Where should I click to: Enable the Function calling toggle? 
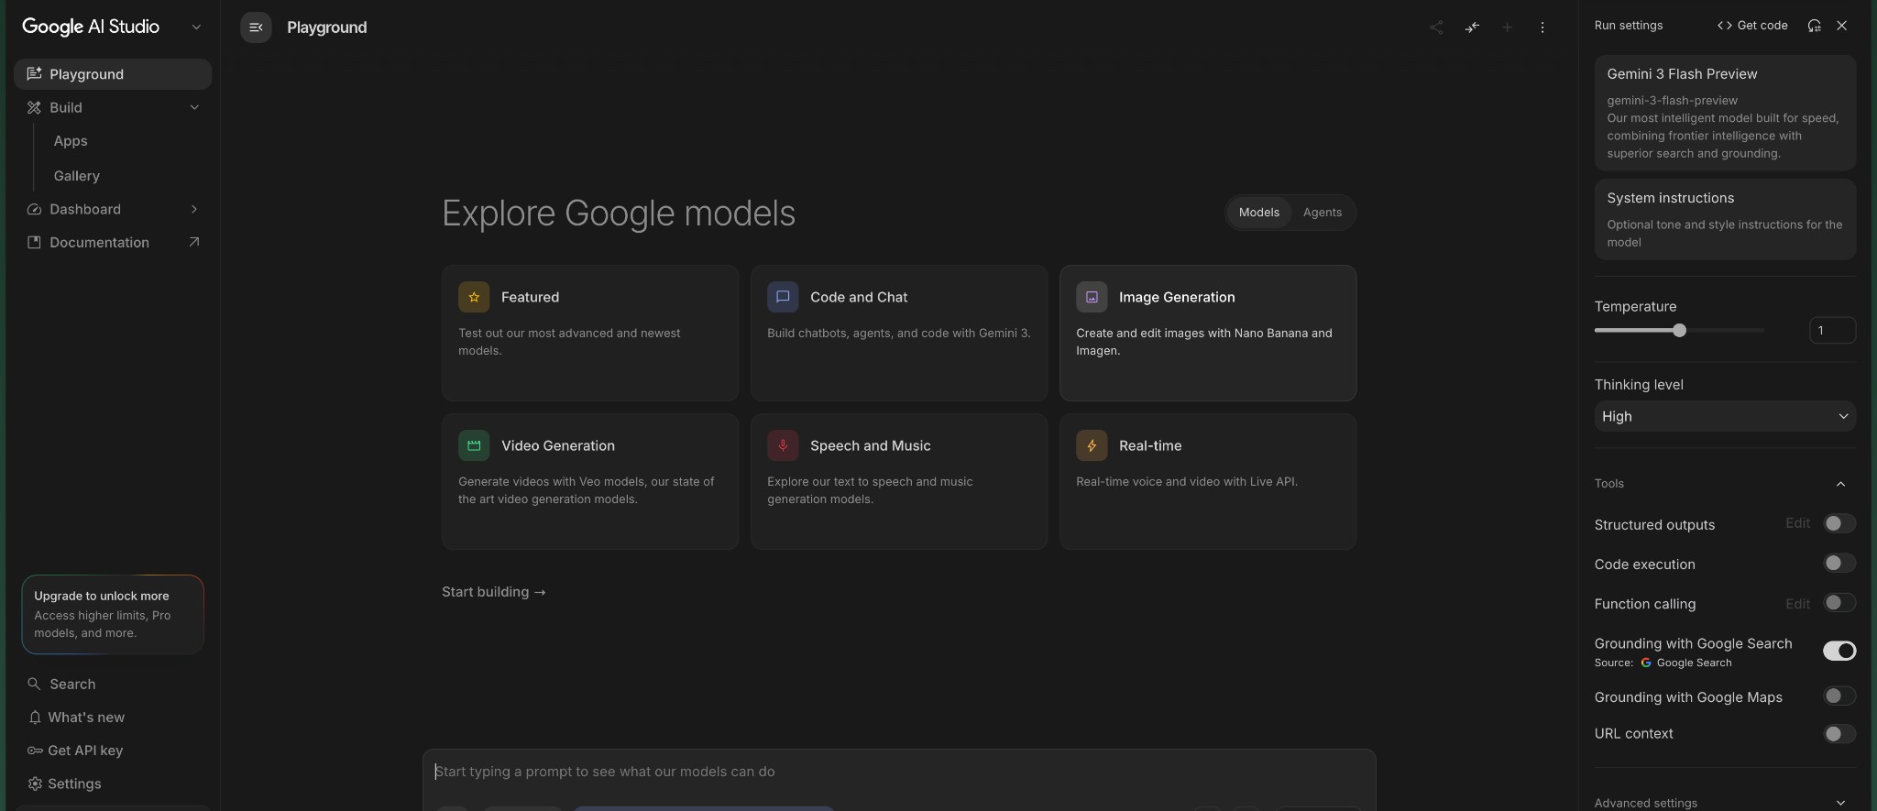[1839, 602]
